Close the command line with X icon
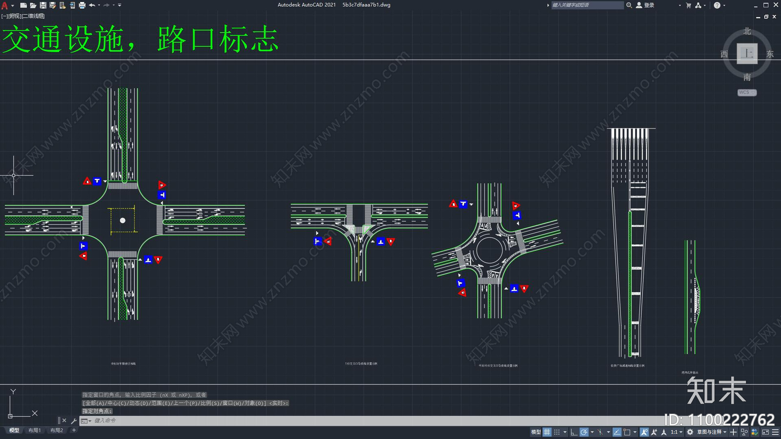 pyautogui.click(x=64, y=420)
